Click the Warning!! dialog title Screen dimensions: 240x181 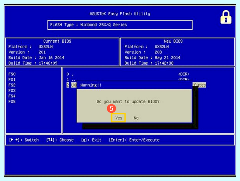pos(91,85)
